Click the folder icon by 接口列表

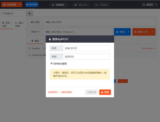pos(16,23)
